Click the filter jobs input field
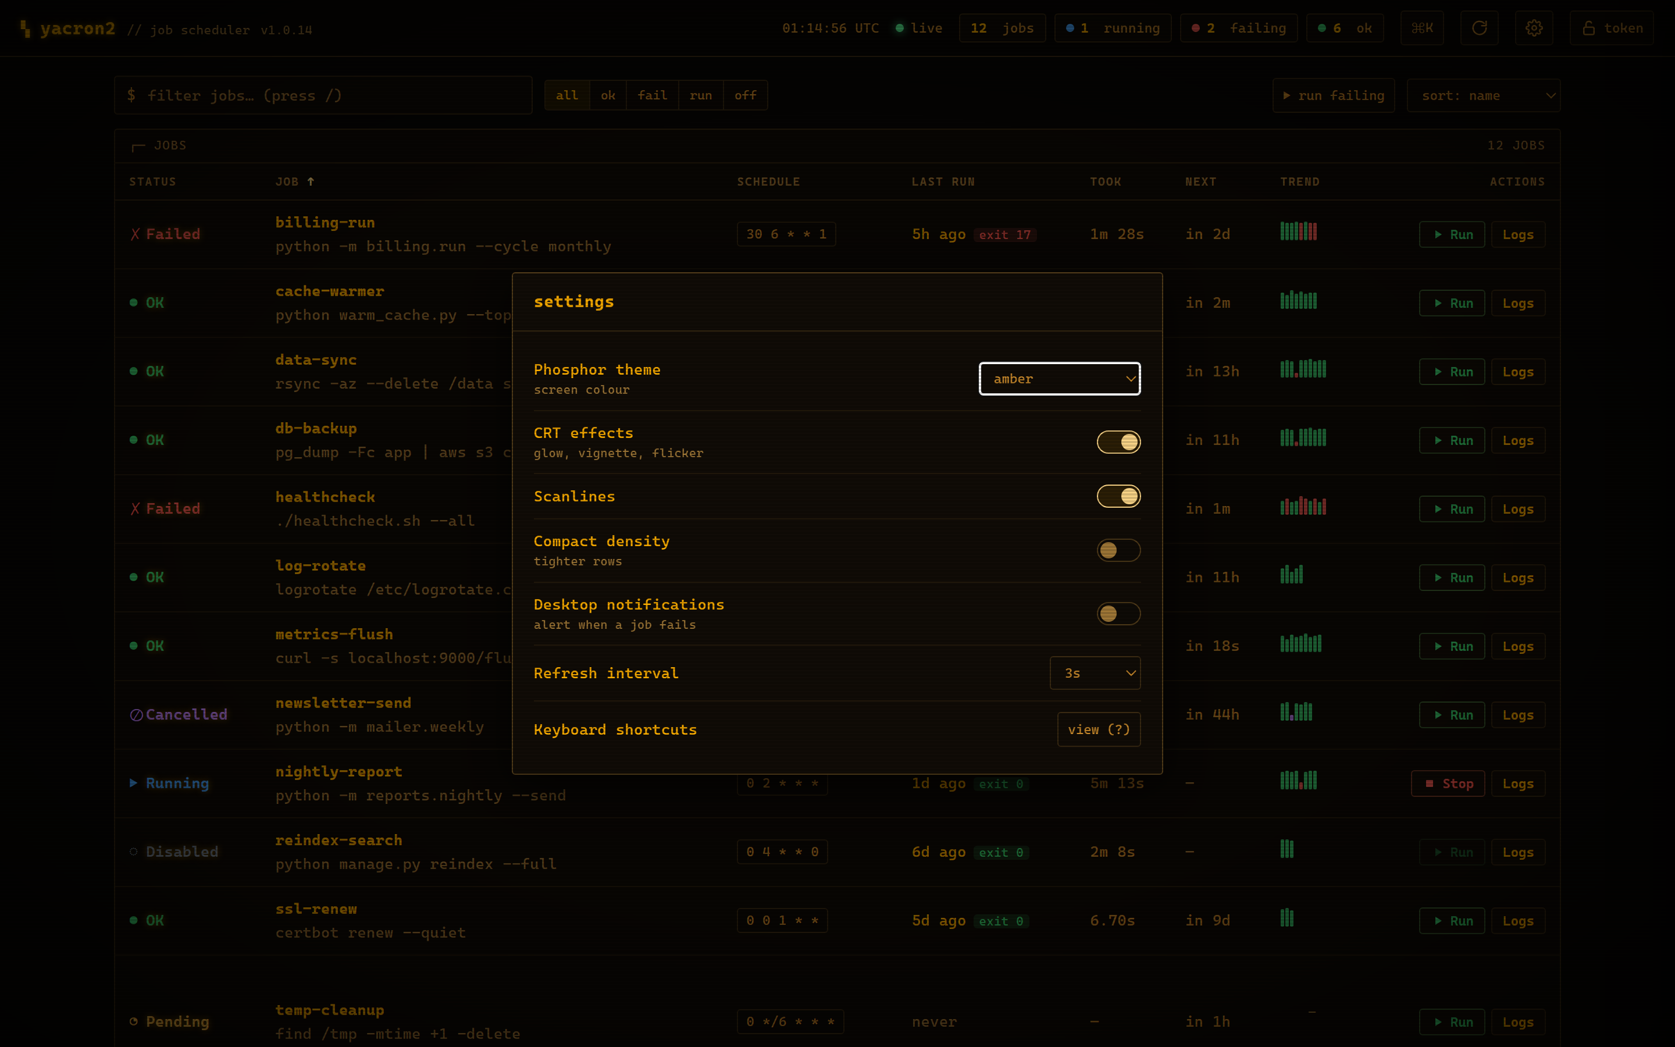Screen dimensions: 1675x1047 [x=323, y=95]
